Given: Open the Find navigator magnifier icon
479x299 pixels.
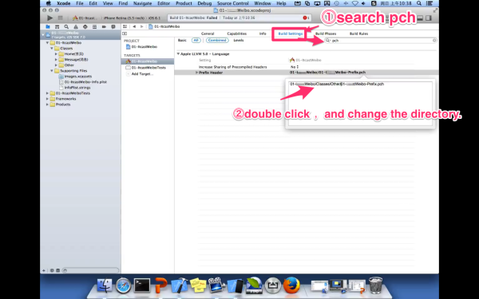Looking at the screenshot, I should pyautogui.click(x=66, y=27).
